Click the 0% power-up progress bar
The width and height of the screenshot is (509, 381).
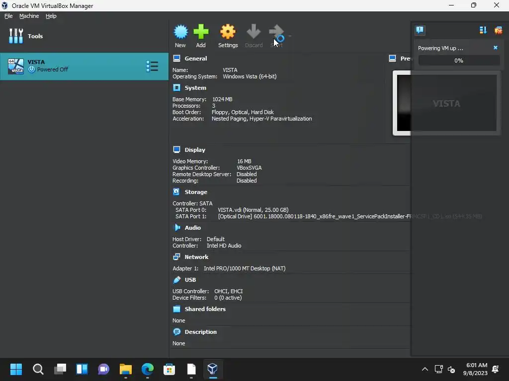pyautogui.click(x=459, y=60)
